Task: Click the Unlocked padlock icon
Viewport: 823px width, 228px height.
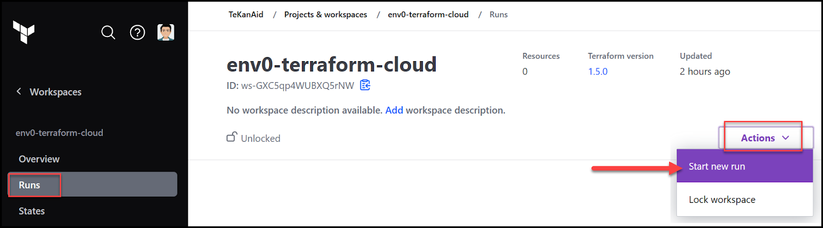Action: [232, 137]
